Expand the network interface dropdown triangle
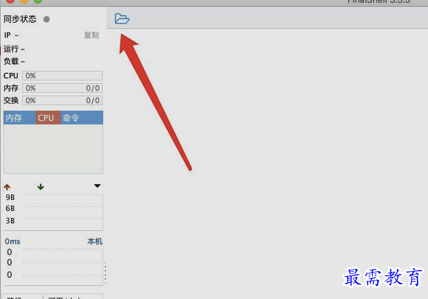The image size is (428, 299). (97, 186)
